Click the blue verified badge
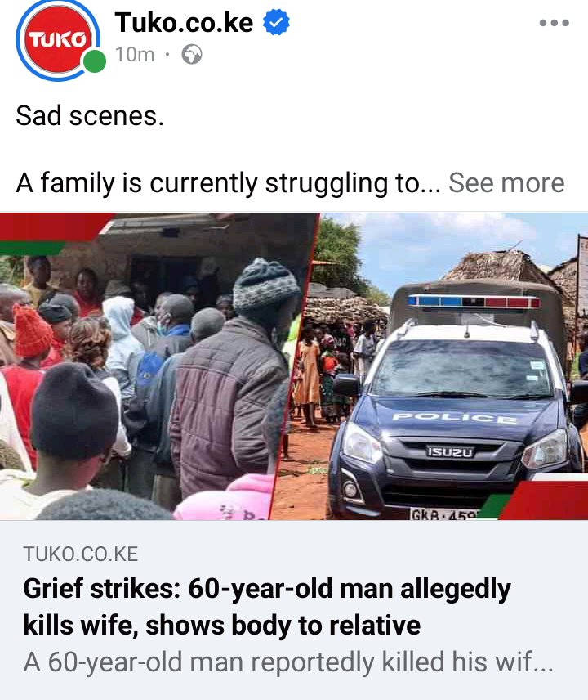 pyautogui.click(x=276, y=22)
